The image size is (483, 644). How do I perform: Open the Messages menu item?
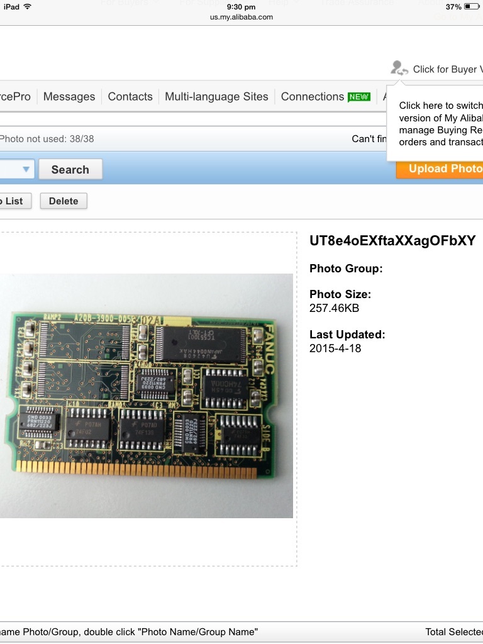pos(69,96)
